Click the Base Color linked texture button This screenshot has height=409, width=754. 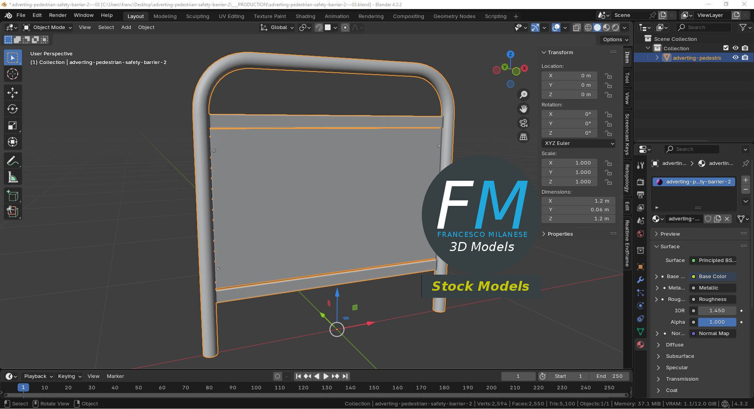click(x=713, y=277)
